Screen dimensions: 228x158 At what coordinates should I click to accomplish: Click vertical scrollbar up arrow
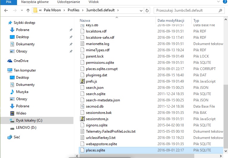226,19
